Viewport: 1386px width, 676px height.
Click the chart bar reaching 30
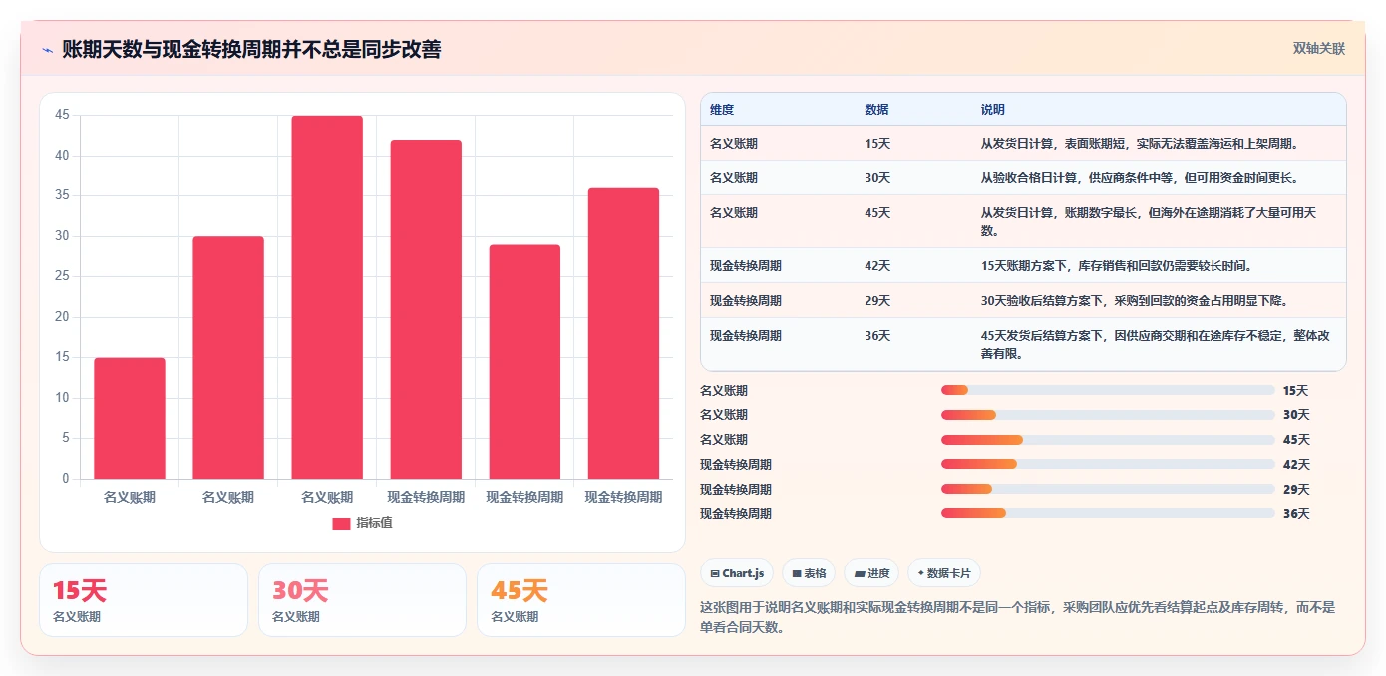pos(228,357)
